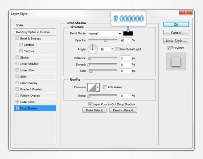Uncheck the Outer Glow effect
This screenshot has width=203, height=159.
pyautogui.click(x=17, y=102)
